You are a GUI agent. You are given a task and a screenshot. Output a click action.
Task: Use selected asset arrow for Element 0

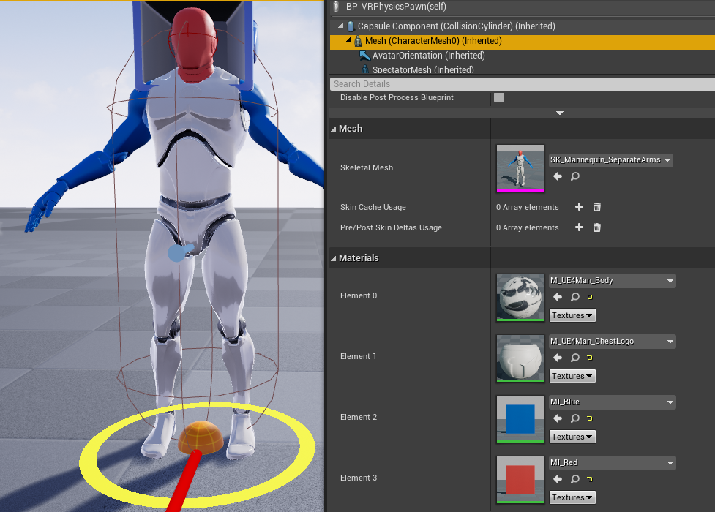pyautogui.click(x=557, y=297)
